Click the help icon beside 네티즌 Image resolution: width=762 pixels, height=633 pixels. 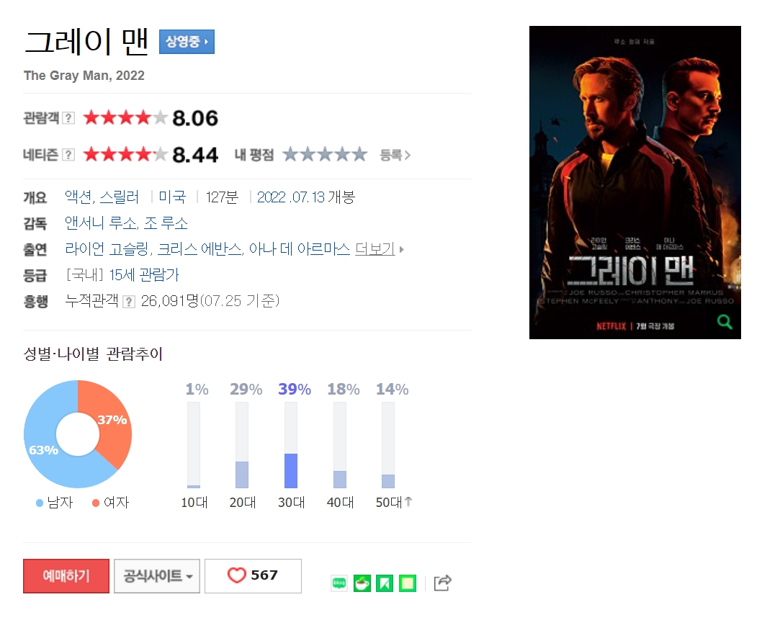[x=68, y=155]
